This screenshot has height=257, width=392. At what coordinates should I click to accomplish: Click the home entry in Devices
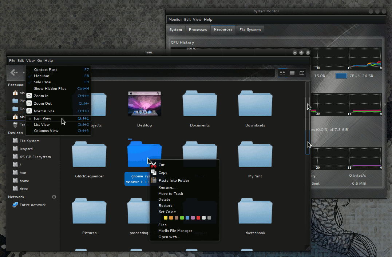click(x=24, y=181)
